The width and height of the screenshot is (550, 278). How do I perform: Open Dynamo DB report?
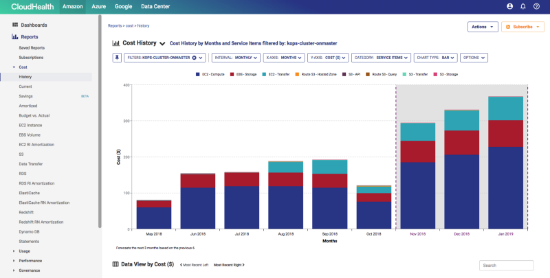[x=29, y=232]
